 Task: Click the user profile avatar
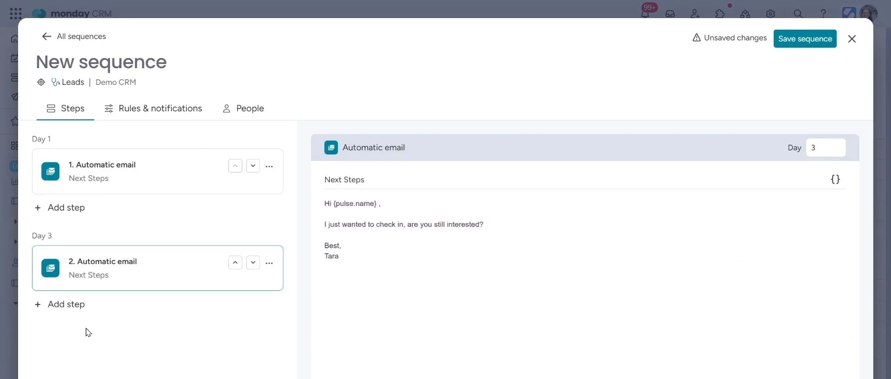pyautogui.click(x=868, y=13)
